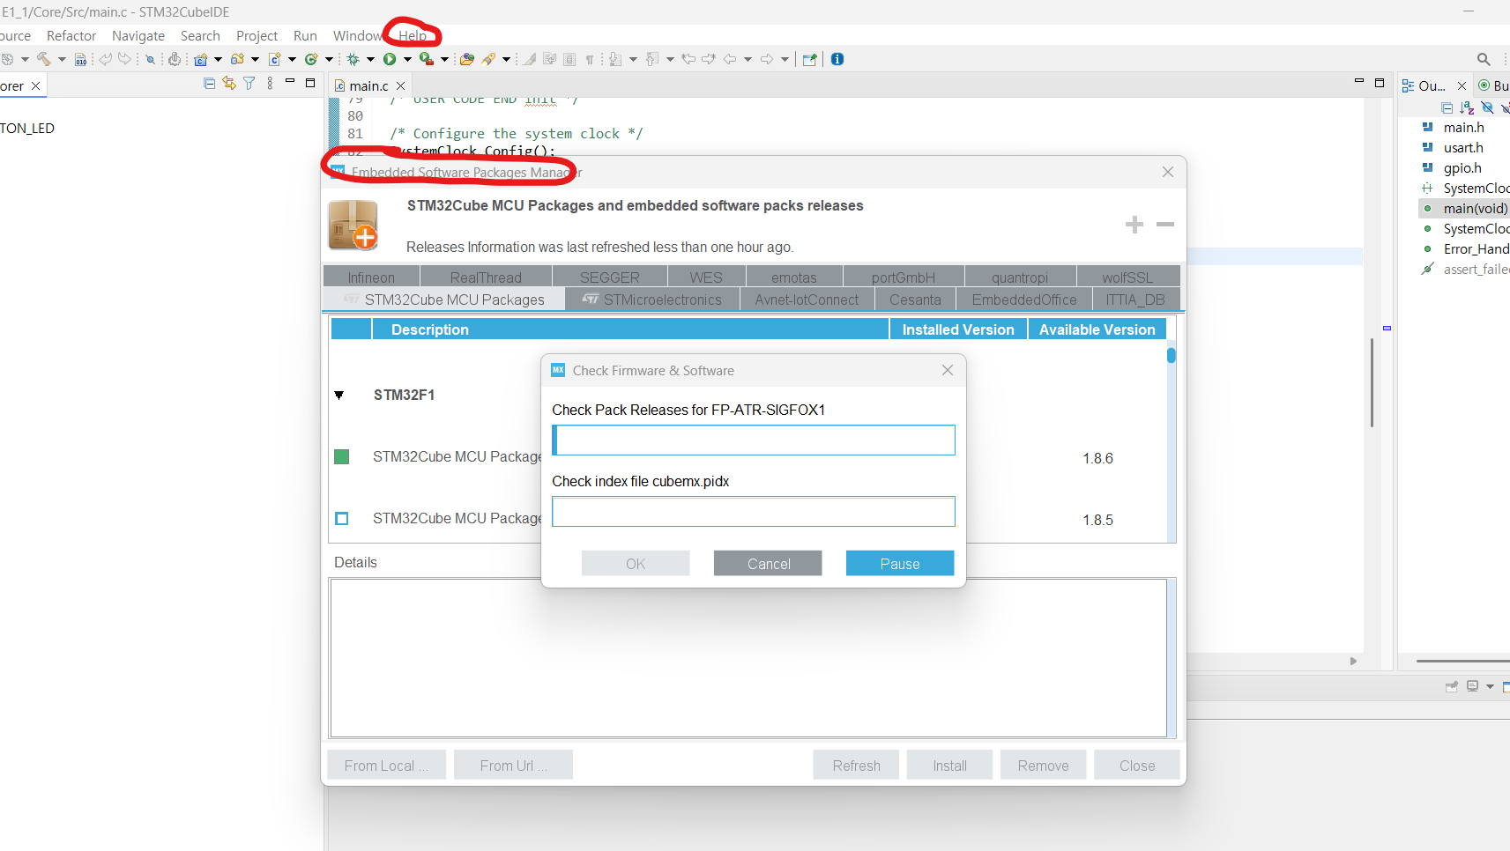Image resolution: width=1510 pixels, height=851 pixels.
Task: Click the Outline horizontal scrollbar
Action: pos(1463,661)
